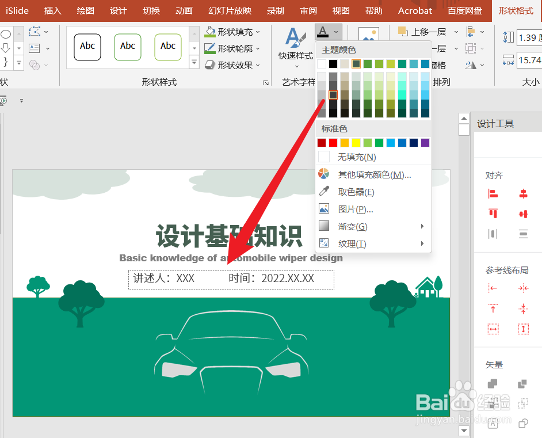Click the align left icon under 对齐
Image resolution: width=542 pixels, height=438 pixels.
pos(493,194)
